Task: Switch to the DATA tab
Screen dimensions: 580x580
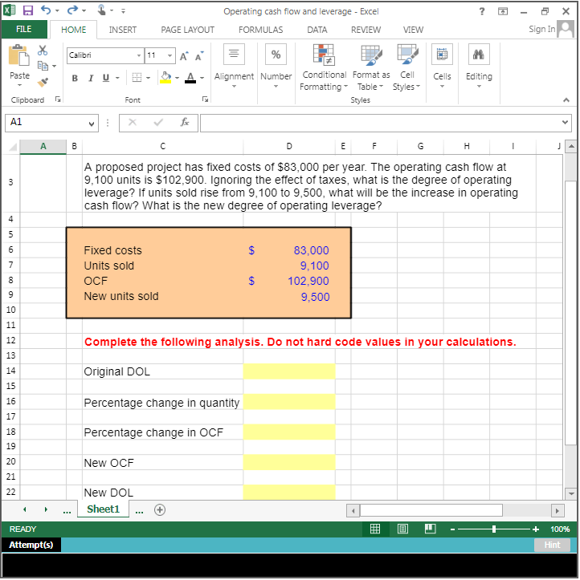Action: click(317, 30)
